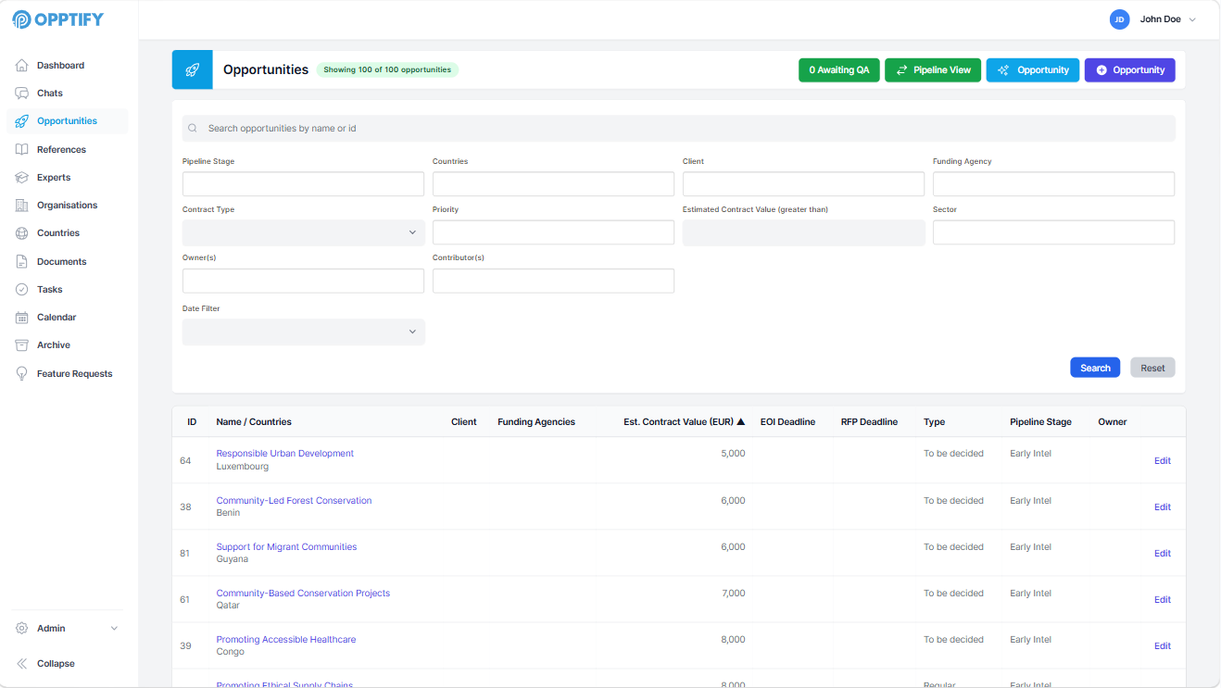Screen dimensions: 1221x688
Task: Click the Organisations building icon
Action: click(22, 206)
